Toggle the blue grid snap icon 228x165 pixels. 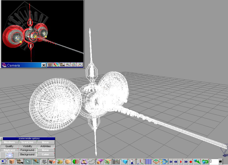(148, 162)
